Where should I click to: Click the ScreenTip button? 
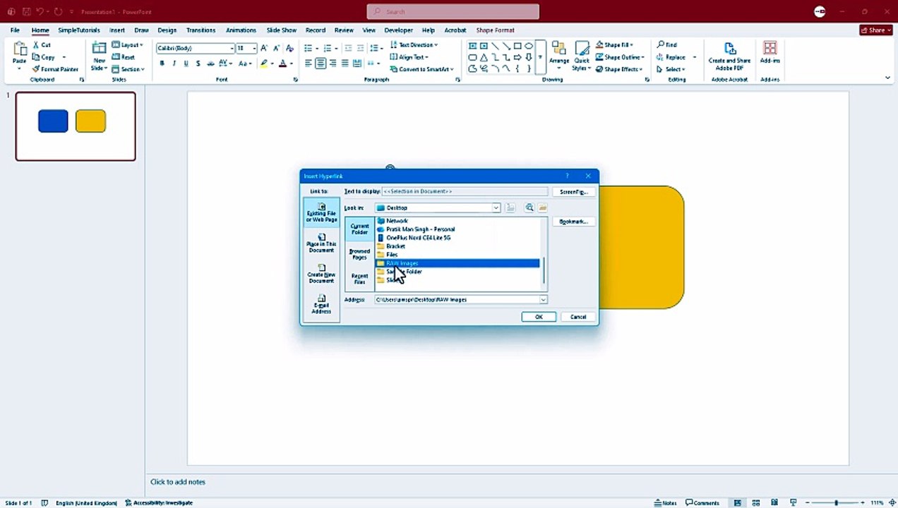[x=573, y=192]
